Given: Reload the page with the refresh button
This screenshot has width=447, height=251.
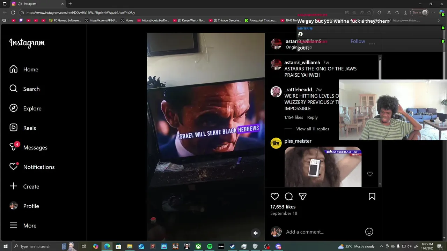Looking at the screenshot, I should 13,13.
